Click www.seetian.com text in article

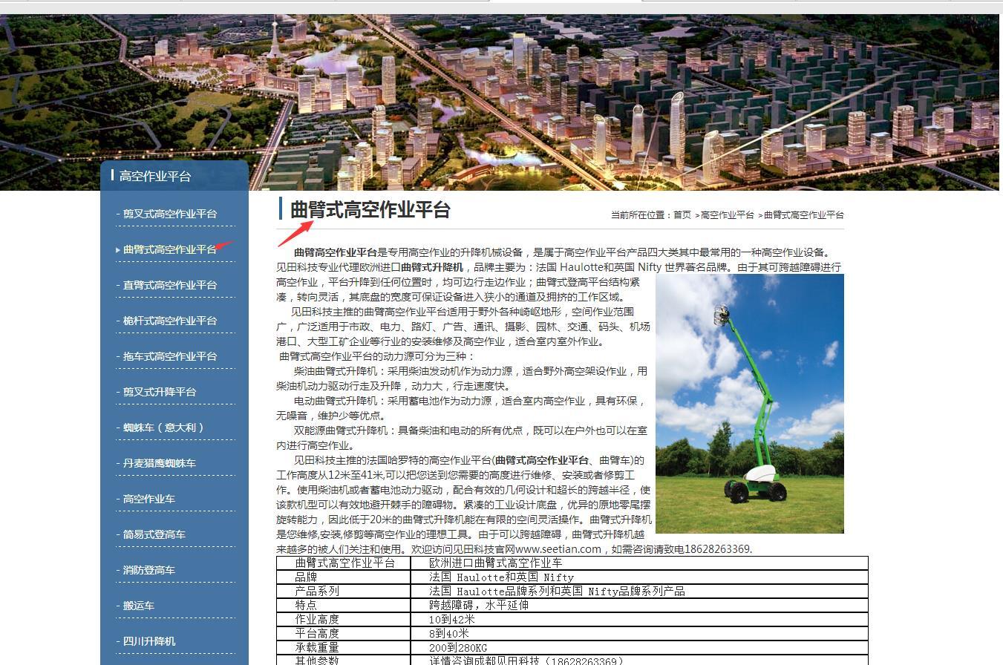[x=558, y=549]
